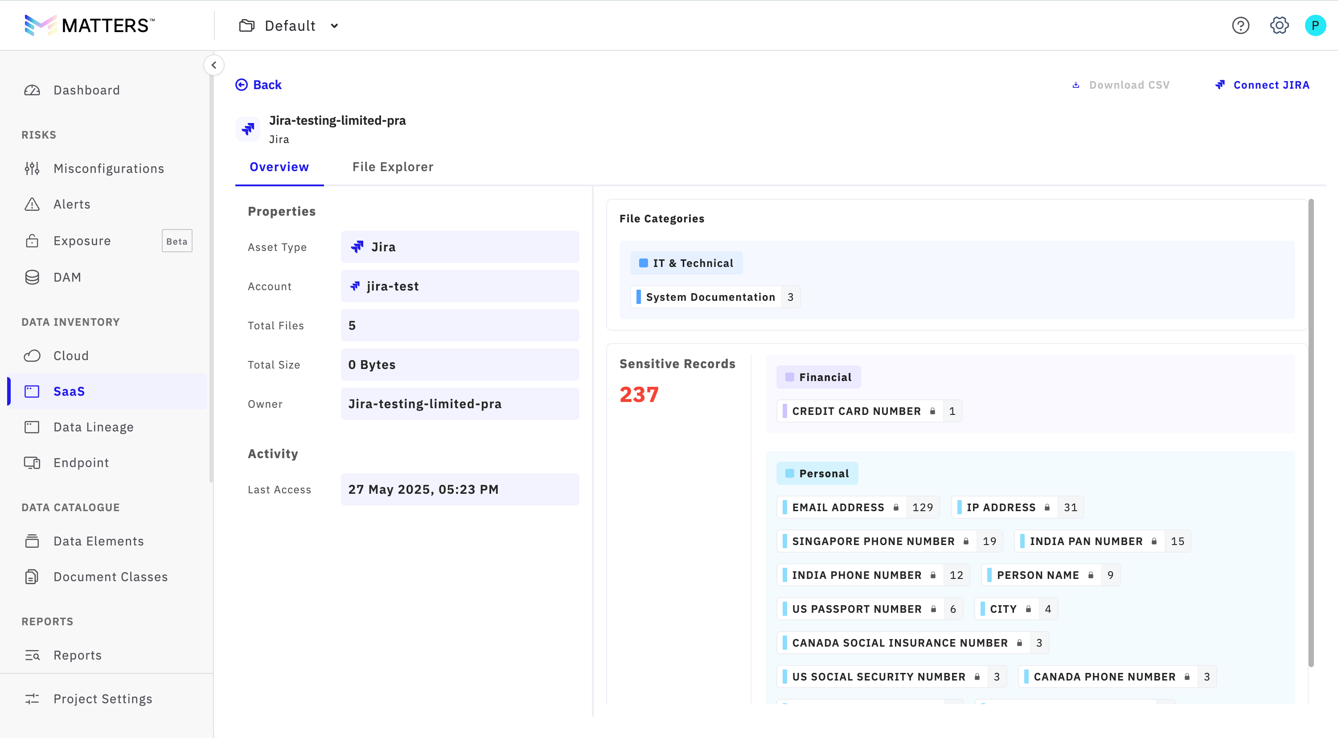The height and width of the screenshot is (738, 1338).
Task: Click Download CSV button
Action: pyautogui.click(x=1121, y=85)
